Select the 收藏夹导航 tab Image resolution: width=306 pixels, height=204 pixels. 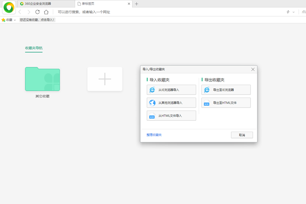tap(34, 48)
